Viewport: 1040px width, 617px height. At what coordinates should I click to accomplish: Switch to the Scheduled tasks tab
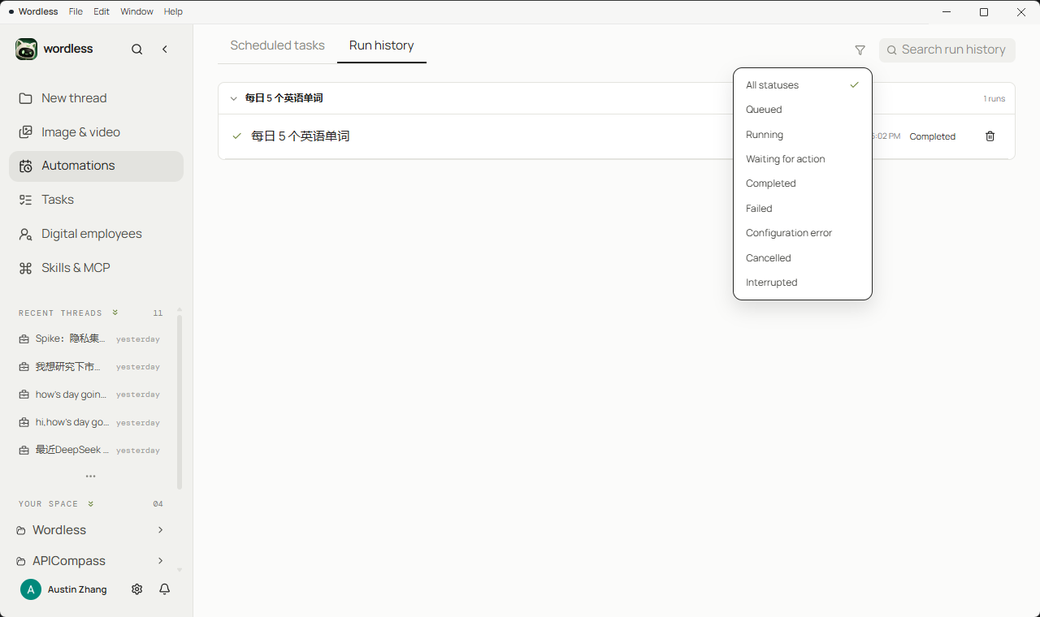click(277, 45)
